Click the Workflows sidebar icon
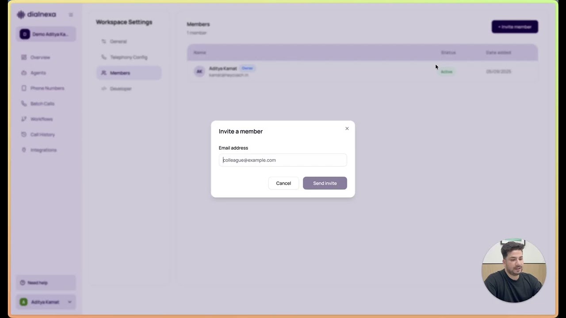 point(24,119)
